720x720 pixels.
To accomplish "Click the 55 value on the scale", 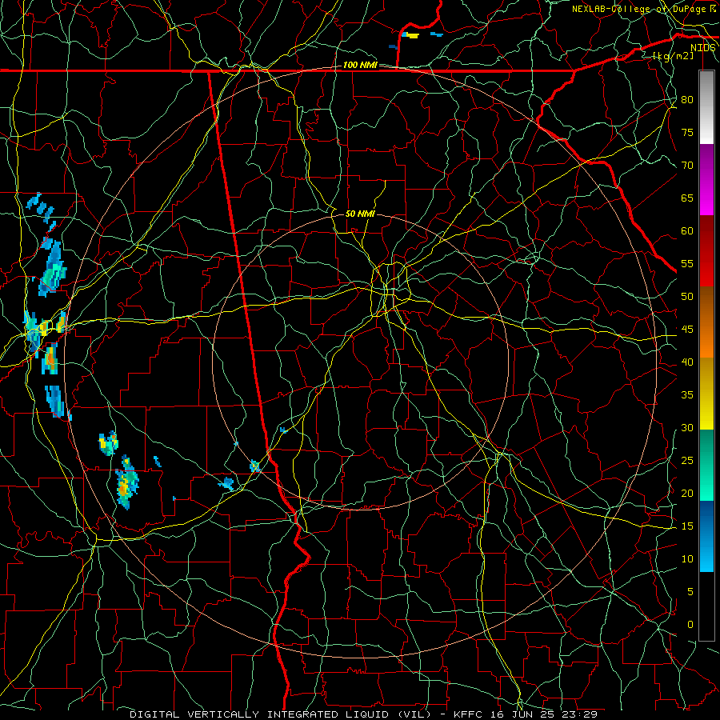I will (687, 263).
